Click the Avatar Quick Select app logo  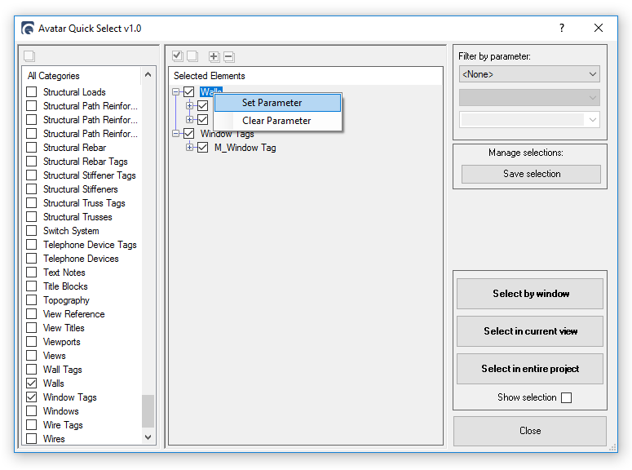28,29
